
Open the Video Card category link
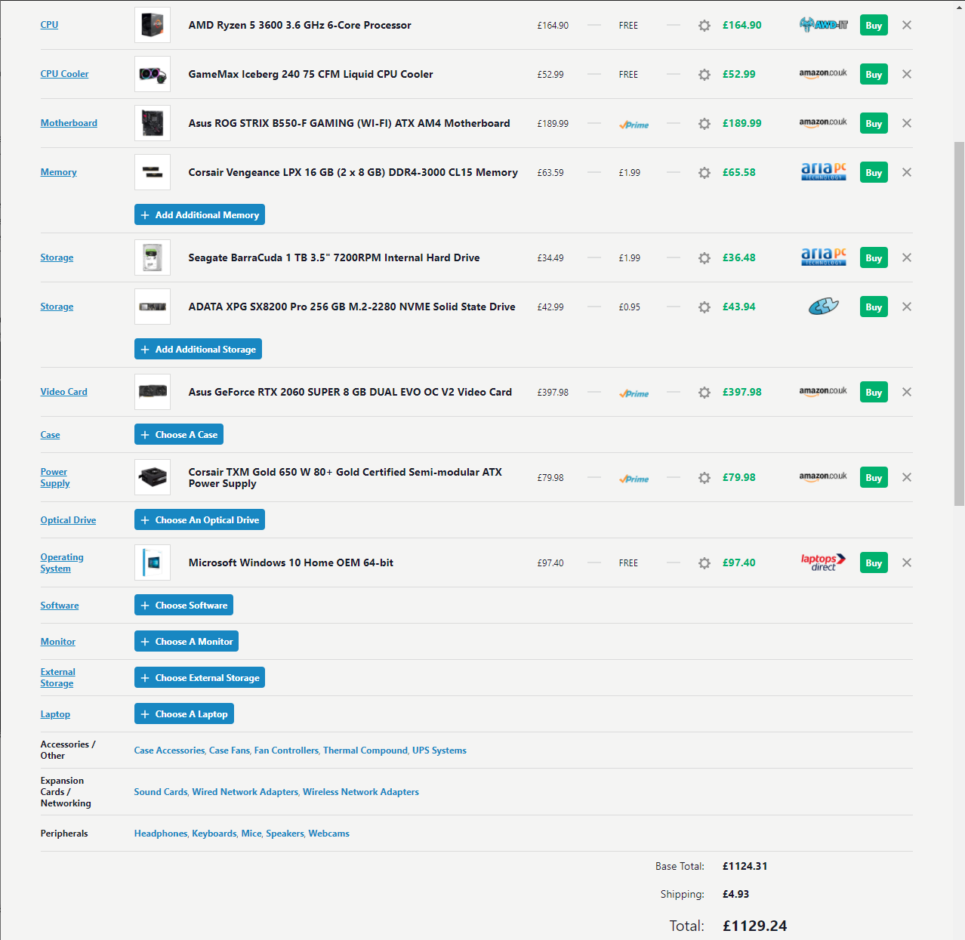coord(63,392)
